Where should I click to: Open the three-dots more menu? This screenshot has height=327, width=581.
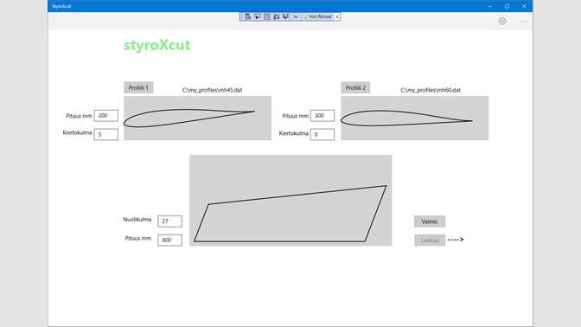(523, 22)
